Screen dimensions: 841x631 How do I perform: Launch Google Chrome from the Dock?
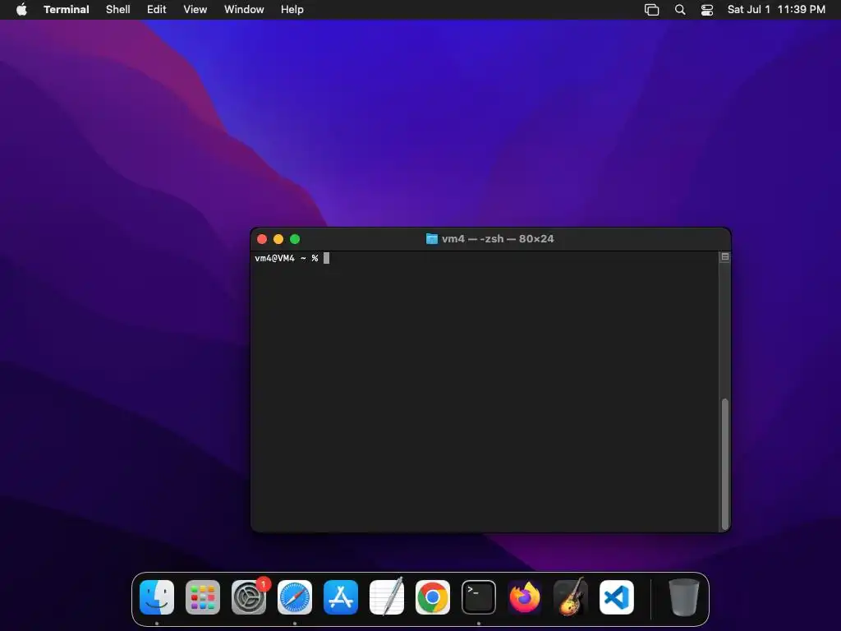(433, 597)
